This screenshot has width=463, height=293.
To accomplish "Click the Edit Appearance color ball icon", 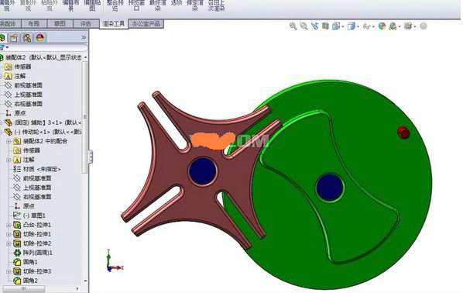I will pos(382,26).
